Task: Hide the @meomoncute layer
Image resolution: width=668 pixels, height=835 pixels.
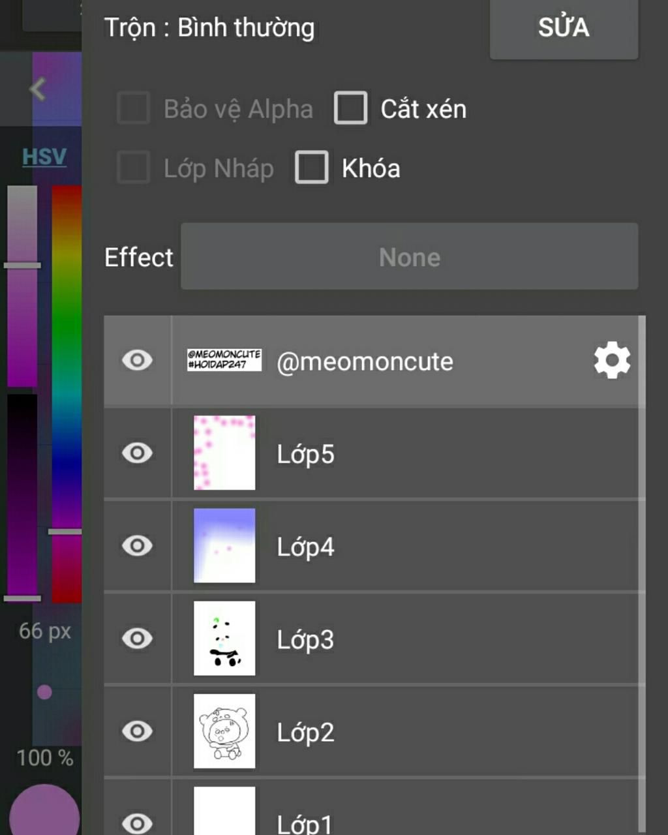Action: (137, 361)
